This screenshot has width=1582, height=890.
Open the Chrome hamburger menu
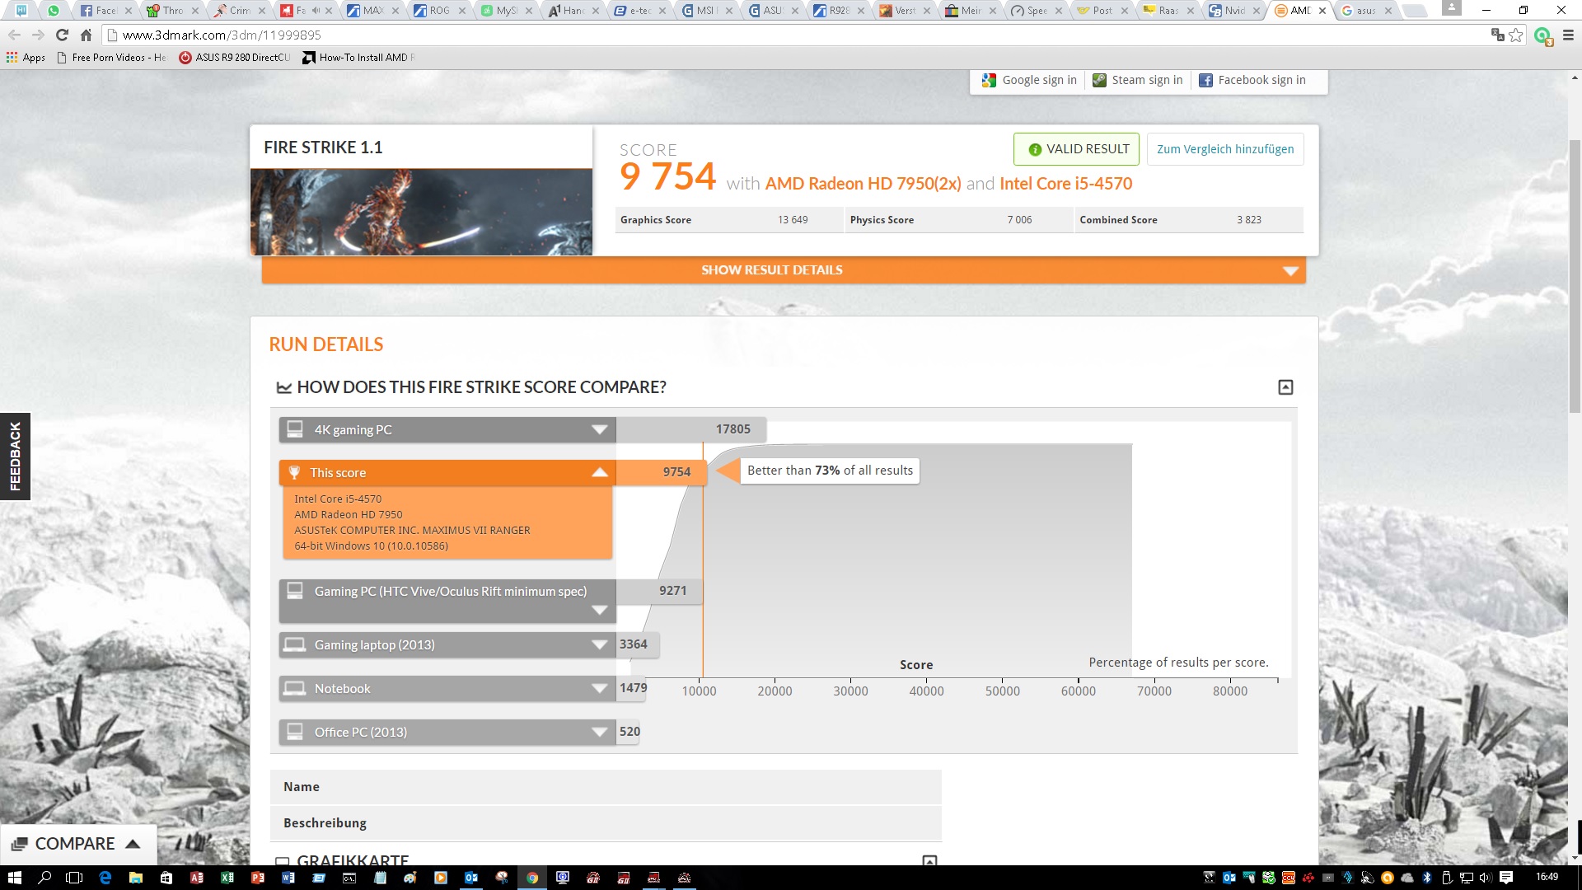point(1568,35)
